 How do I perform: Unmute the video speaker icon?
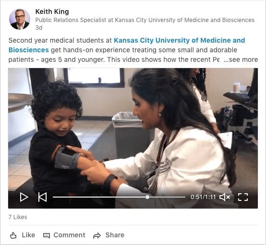pos(225,197)
